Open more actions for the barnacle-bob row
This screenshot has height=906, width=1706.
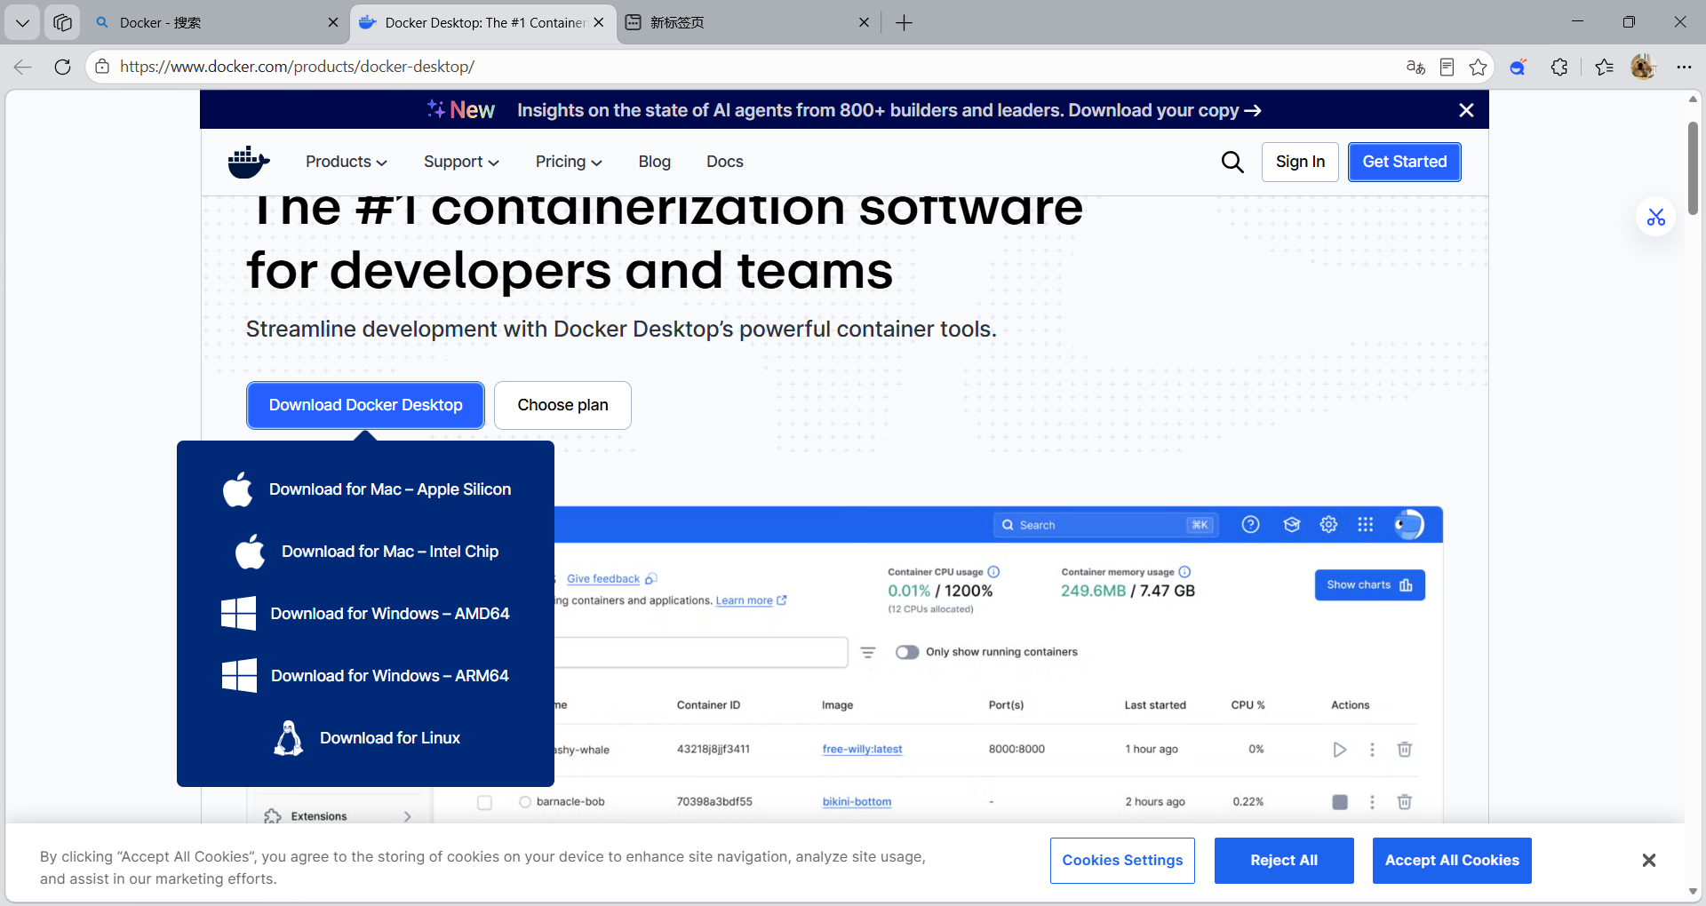(x=1372, y=802)
